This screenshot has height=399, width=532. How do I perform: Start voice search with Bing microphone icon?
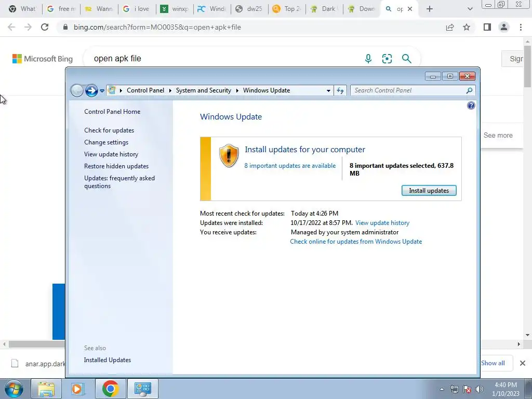click(x=368, y=59)
